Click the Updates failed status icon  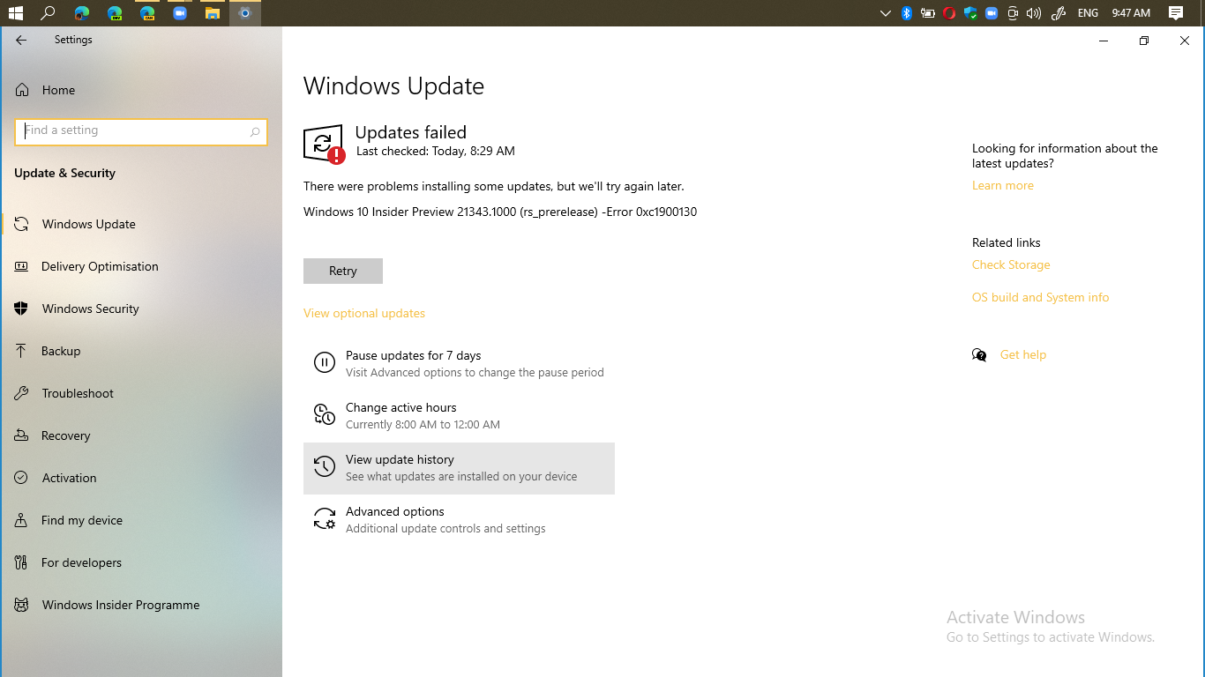[x=324, y=144]
